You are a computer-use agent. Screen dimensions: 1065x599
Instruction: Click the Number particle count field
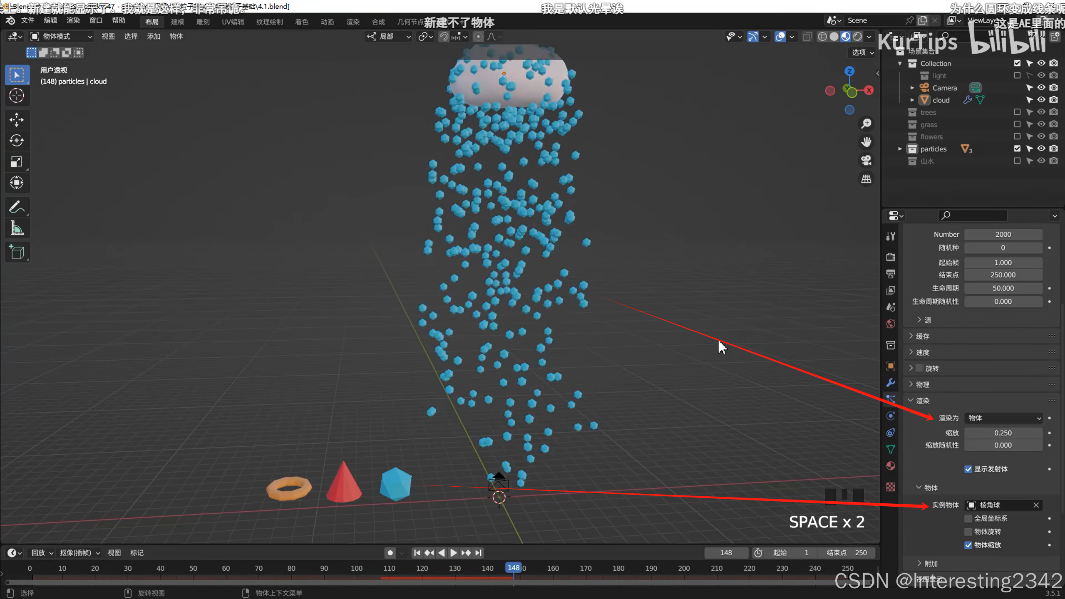coord(1003,235)
